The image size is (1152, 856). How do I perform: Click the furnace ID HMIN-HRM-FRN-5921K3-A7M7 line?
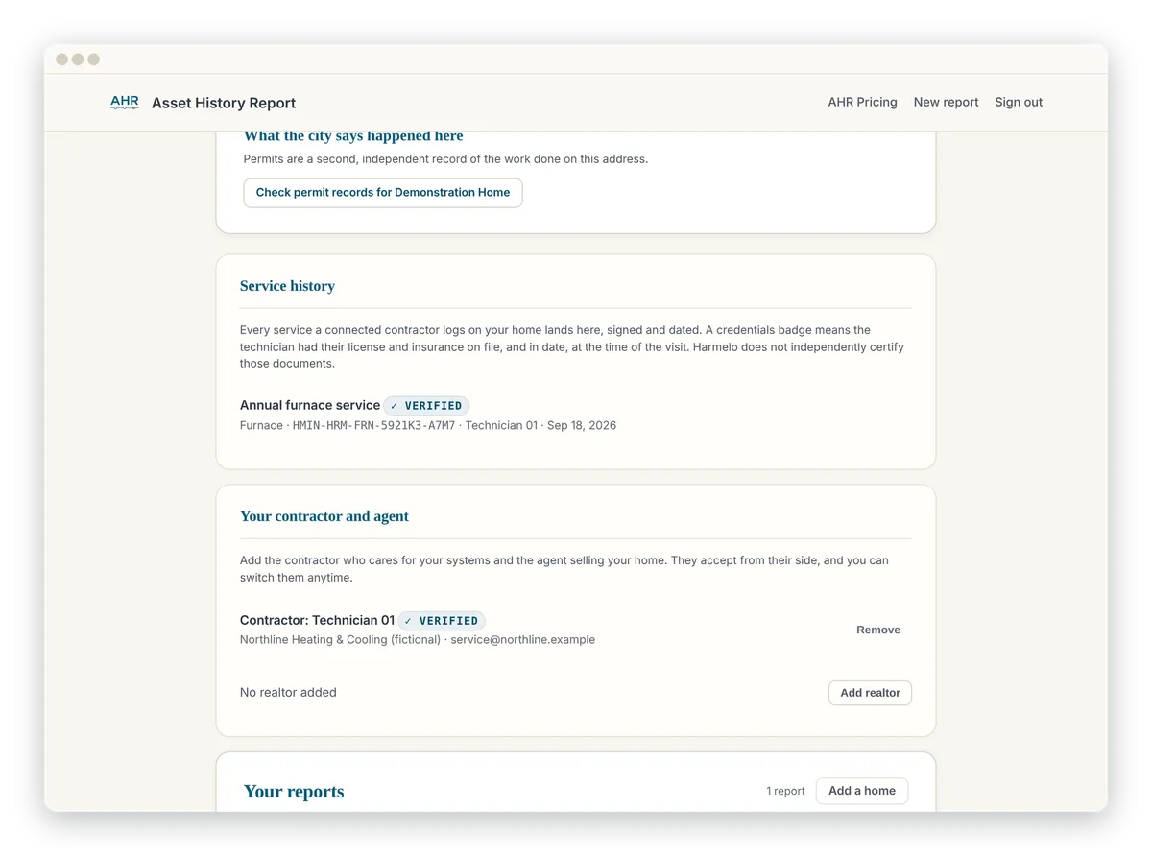pyautogui.click(x=428, y=425)
